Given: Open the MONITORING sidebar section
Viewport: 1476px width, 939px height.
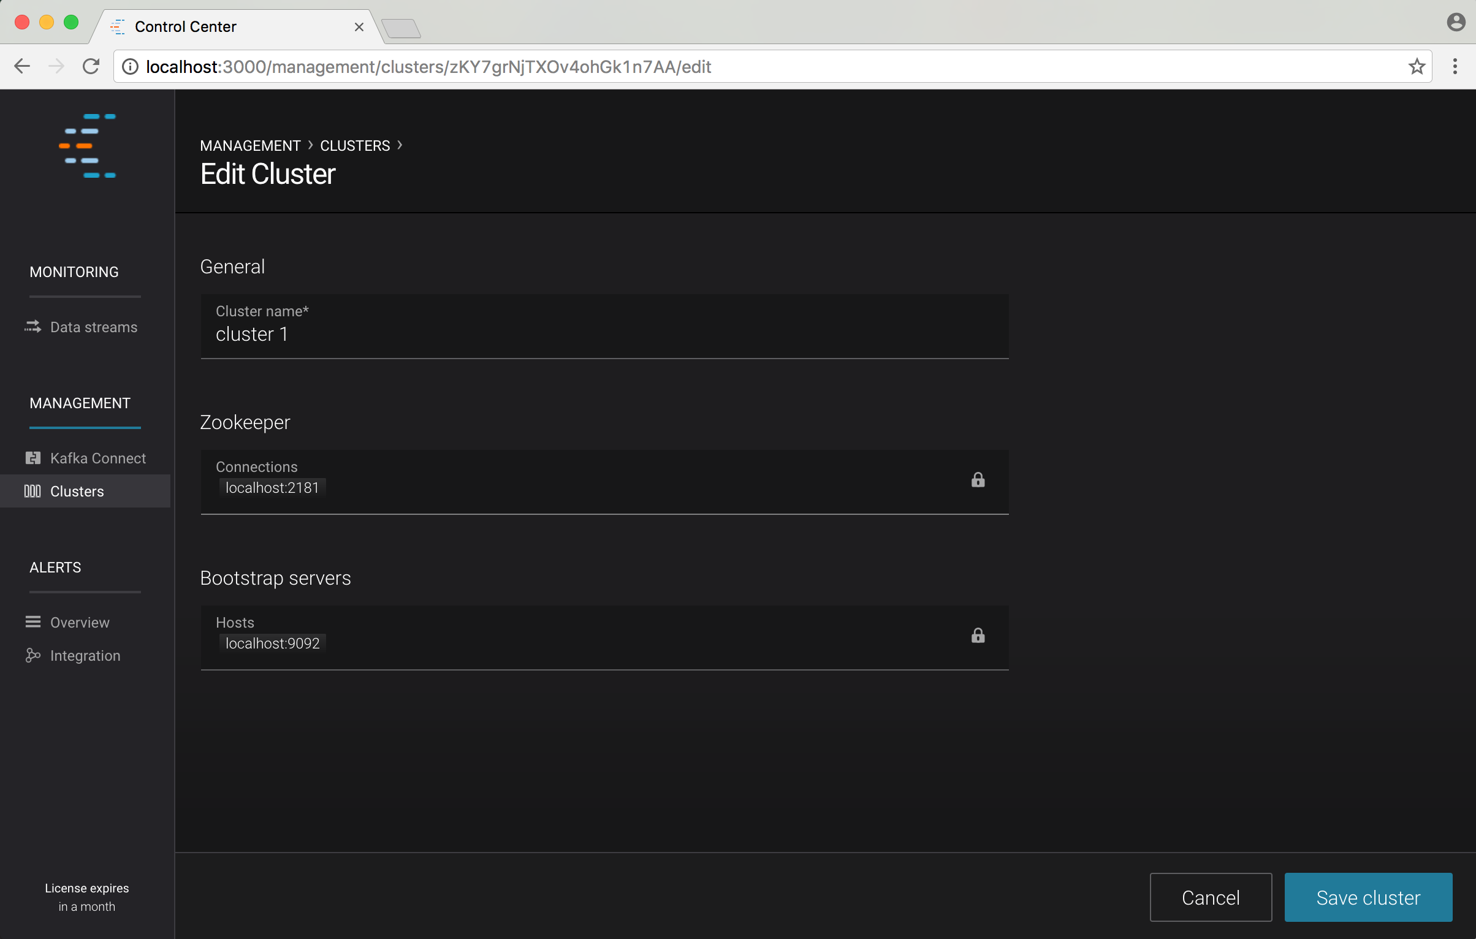Looking at the screenshot, I should click(74, 272).
